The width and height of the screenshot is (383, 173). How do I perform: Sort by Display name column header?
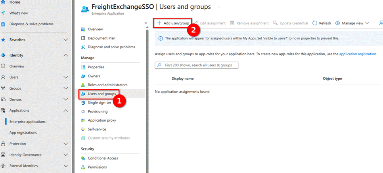(182, 79)
